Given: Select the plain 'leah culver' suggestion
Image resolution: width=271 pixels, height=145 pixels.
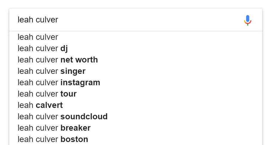Looking at the screenshot, I should (x=38, y=37).
